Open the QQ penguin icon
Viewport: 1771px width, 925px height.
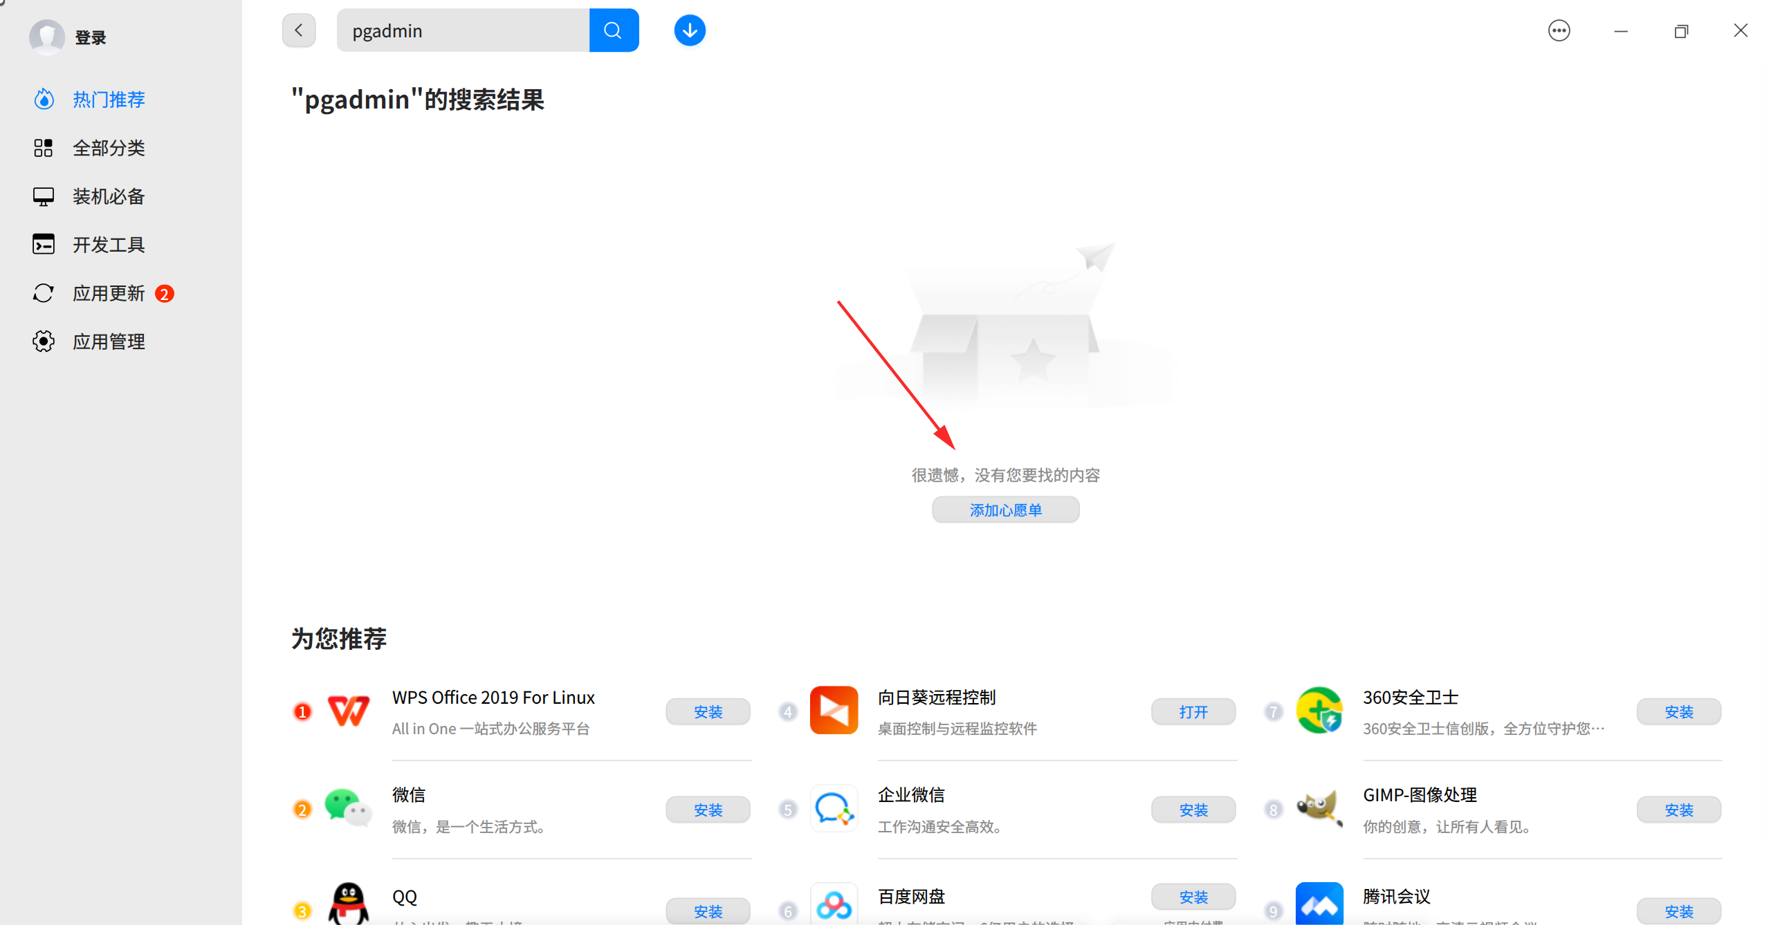pos(348,904)
